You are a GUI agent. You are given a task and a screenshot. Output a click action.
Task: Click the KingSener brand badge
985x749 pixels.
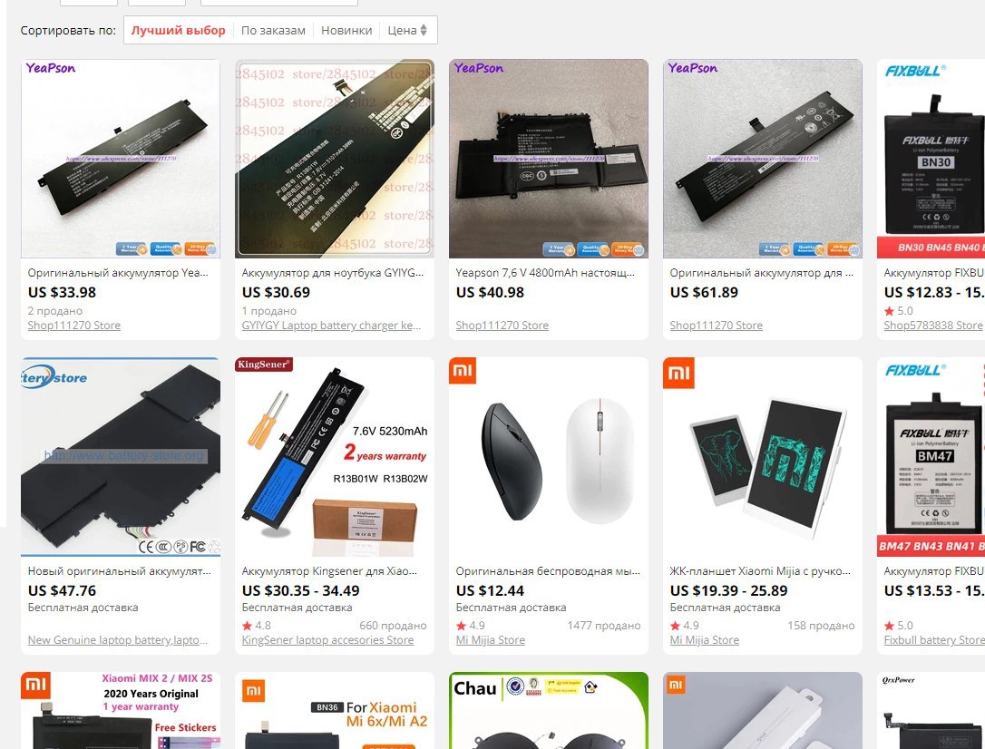pyautogui.click(x=264, y=365)
